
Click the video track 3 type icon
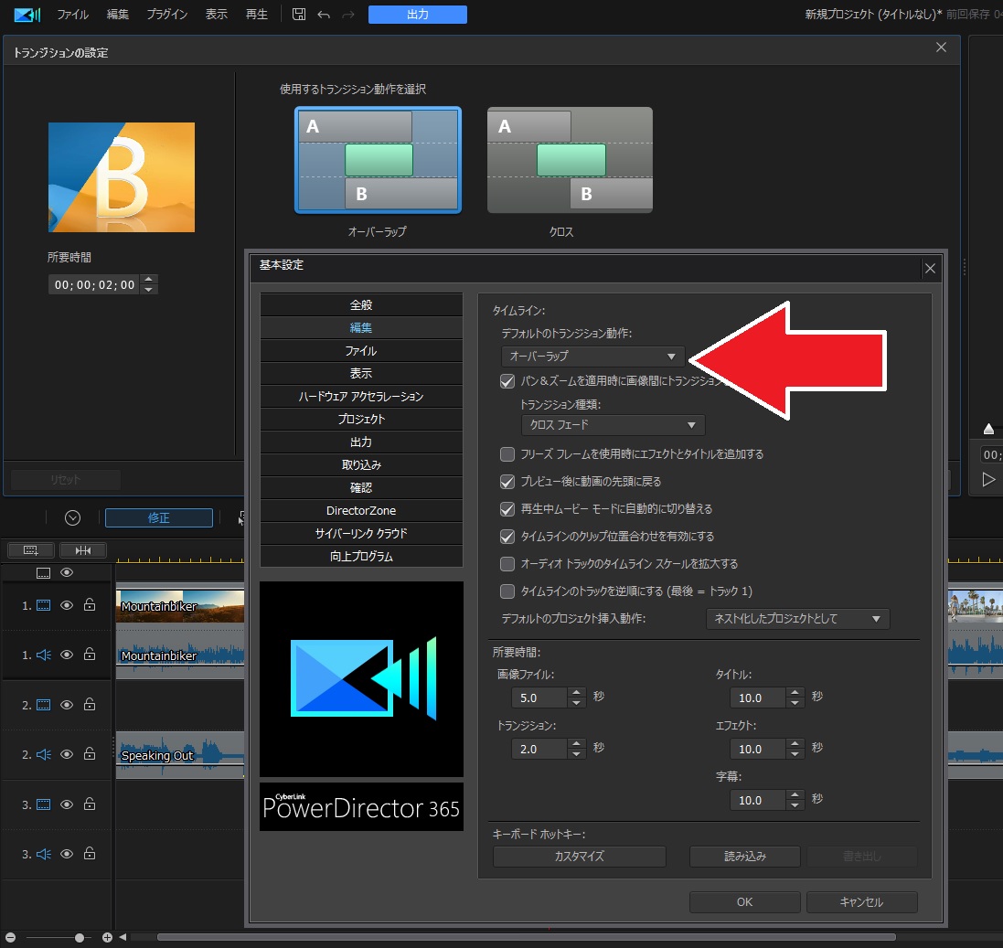coord(44,804)
